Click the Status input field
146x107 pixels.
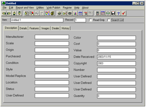click(x=52, y=89)
